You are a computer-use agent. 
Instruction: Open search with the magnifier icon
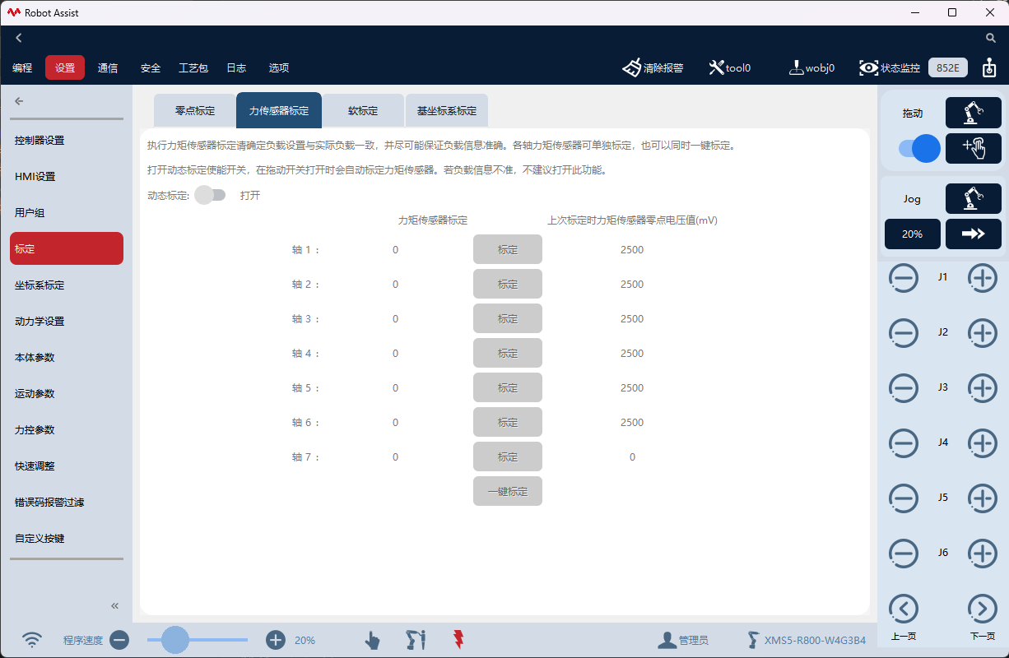point(991,37)
